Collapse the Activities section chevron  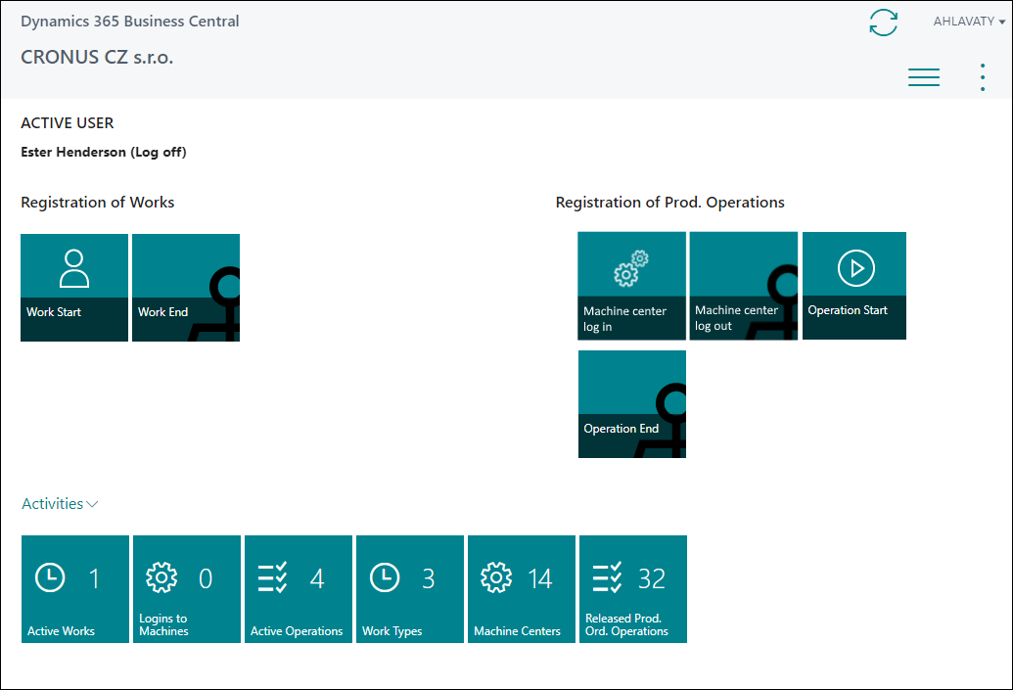(92, 504)
